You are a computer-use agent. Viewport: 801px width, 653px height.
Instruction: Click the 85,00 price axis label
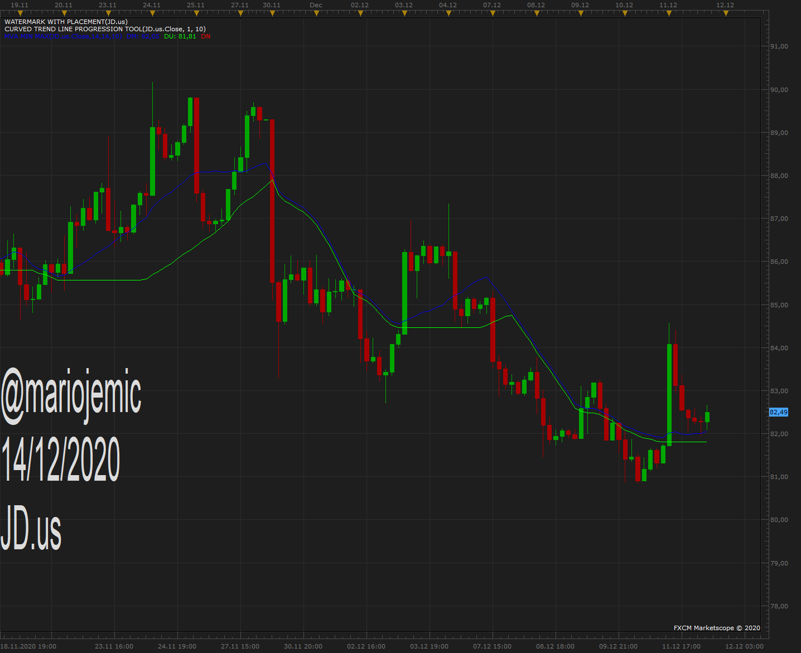pyautogui.click(x=779, y=305)
